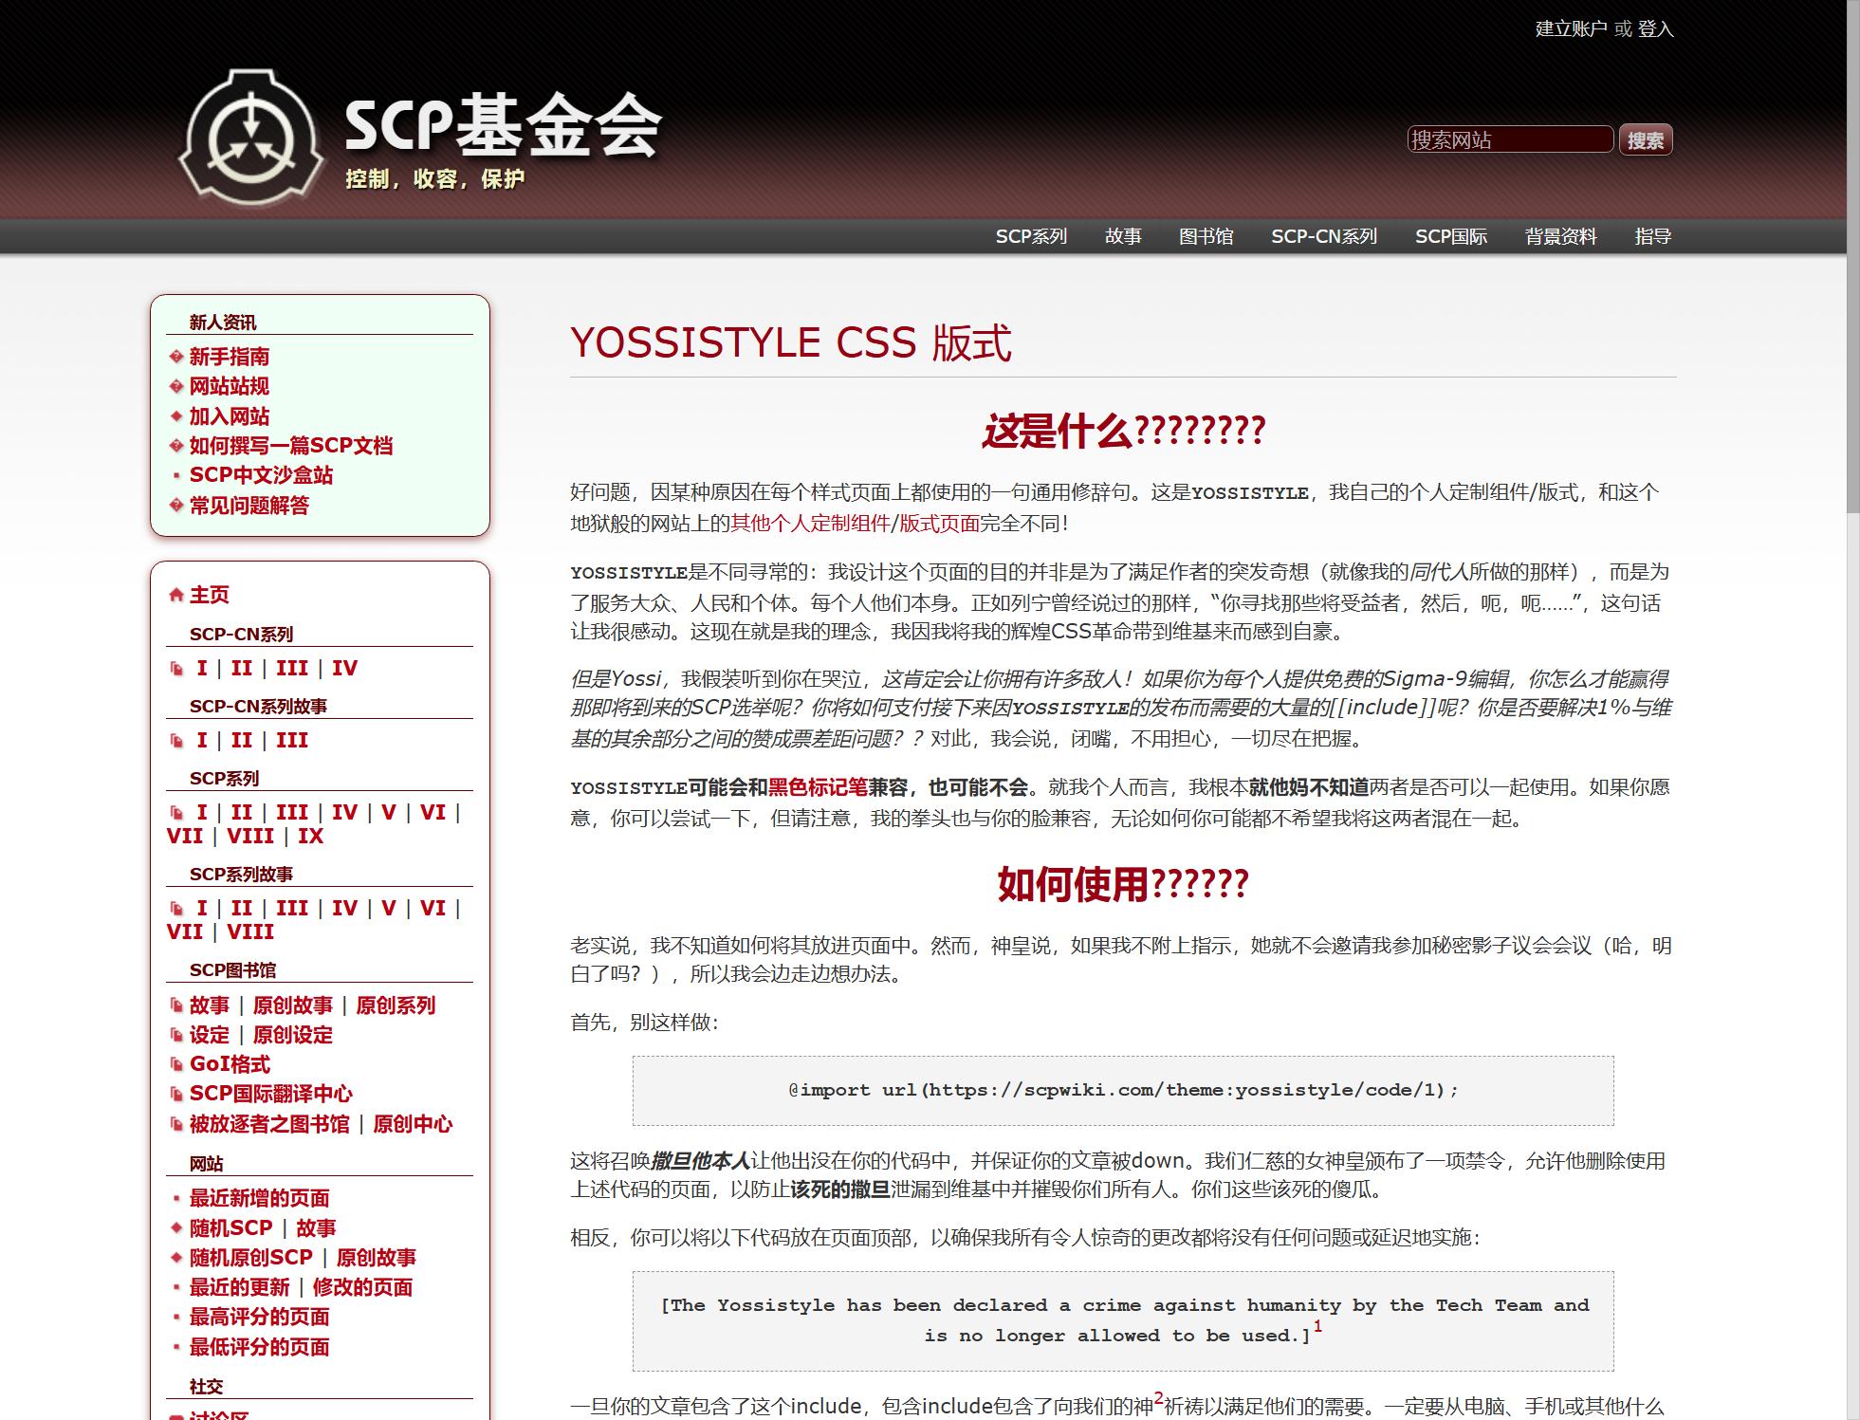
Task: Open the SCP-CN系列 navigation menu
Action: [1323, 236]
